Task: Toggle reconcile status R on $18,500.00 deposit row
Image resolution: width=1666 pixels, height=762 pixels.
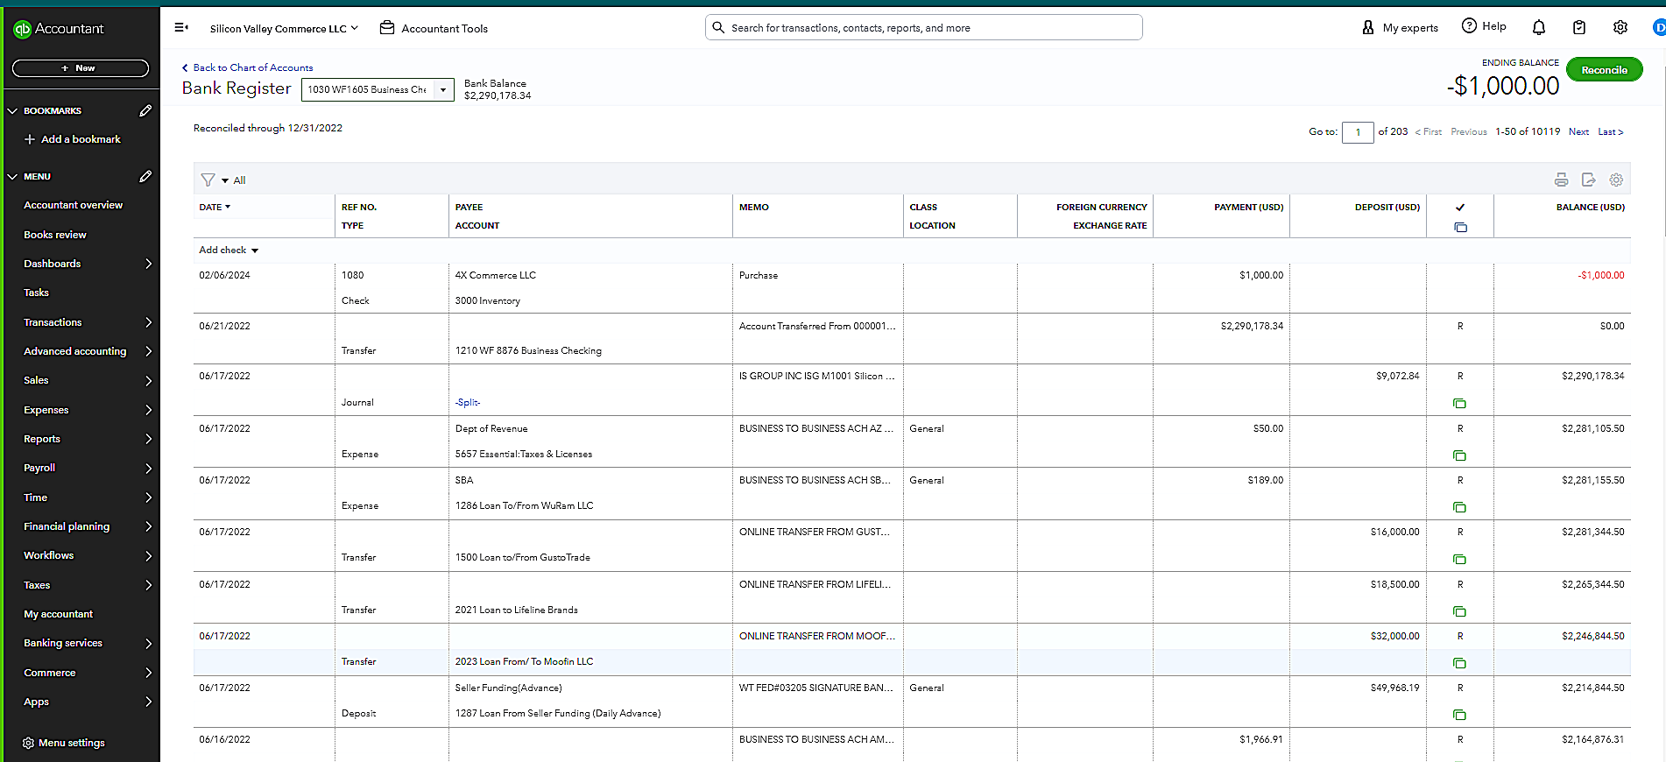Action: 1459,584
